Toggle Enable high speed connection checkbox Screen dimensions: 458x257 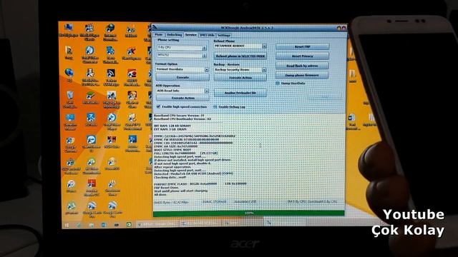[x=159, y=106]
